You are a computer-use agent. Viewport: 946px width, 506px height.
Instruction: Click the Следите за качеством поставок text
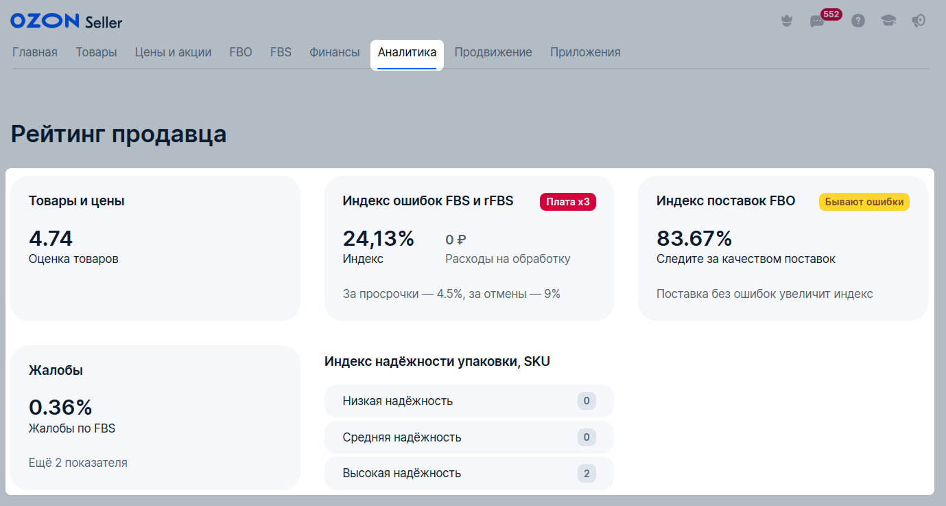pyautogui.click(x=746, y=259)
